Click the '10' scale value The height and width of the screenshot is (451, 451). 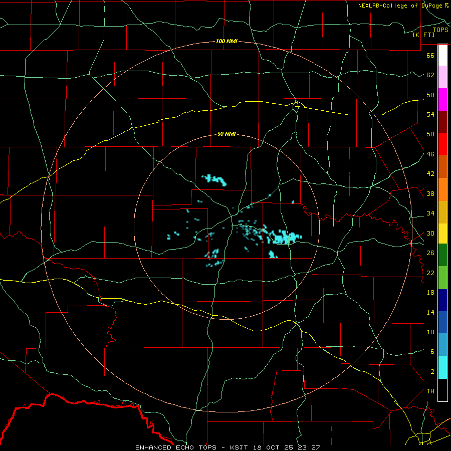tap(430, 332)
